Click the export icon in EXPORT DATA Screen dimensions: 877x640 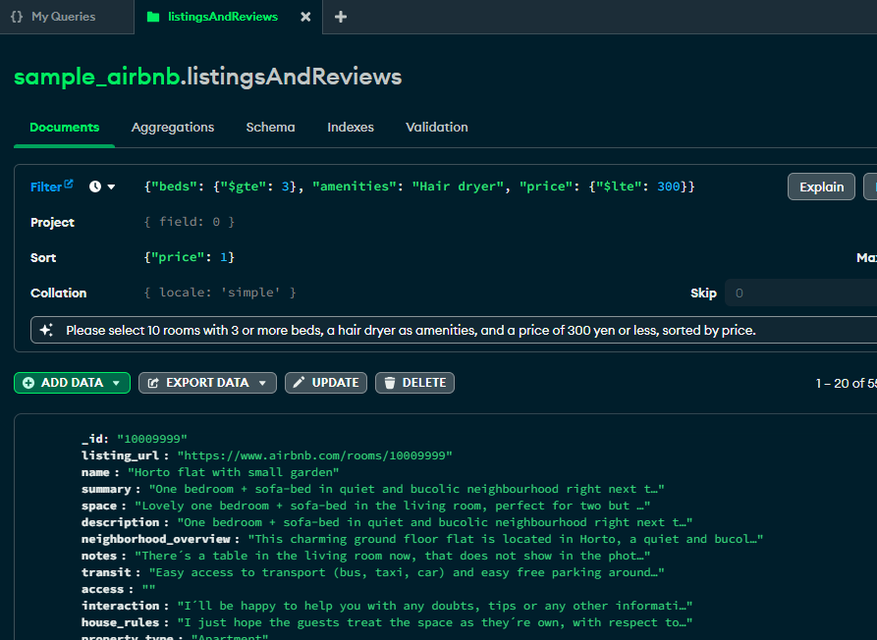(x=153, y=383)
